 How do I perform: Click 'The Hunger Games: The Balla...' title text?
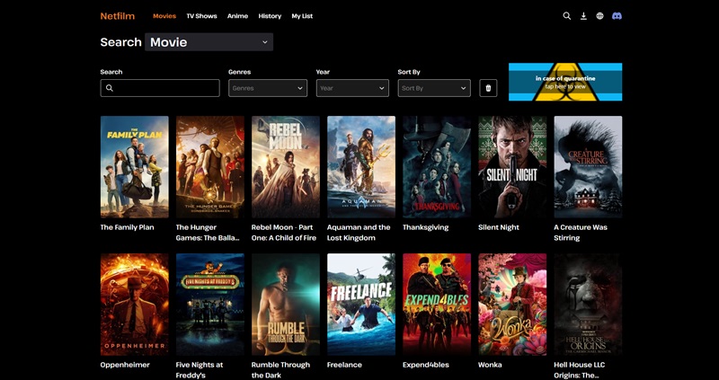click(208, 233)
